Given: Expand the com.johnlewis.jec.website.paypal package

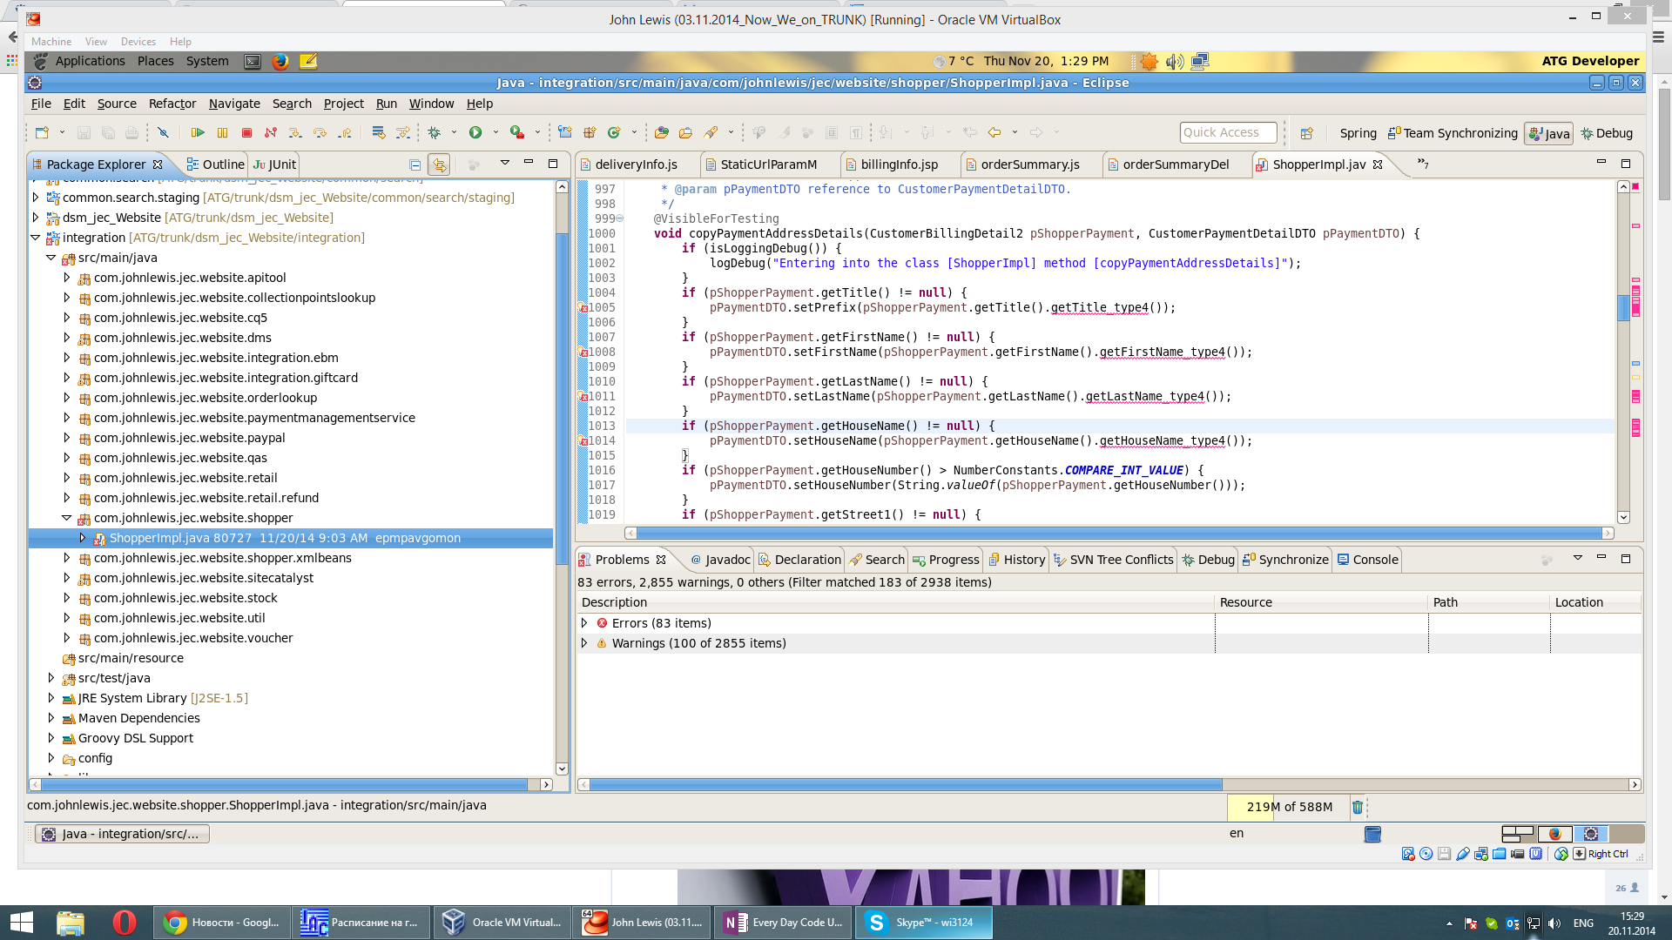Looking at the screenshot, I should tap(67, 438).
